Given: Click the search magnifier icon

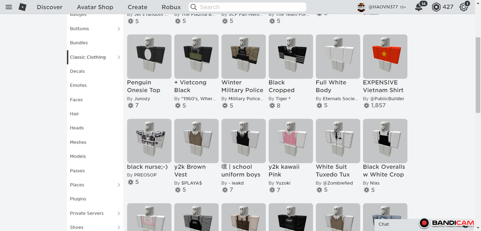Looking at the screenshot, I should tap(194, 7).
